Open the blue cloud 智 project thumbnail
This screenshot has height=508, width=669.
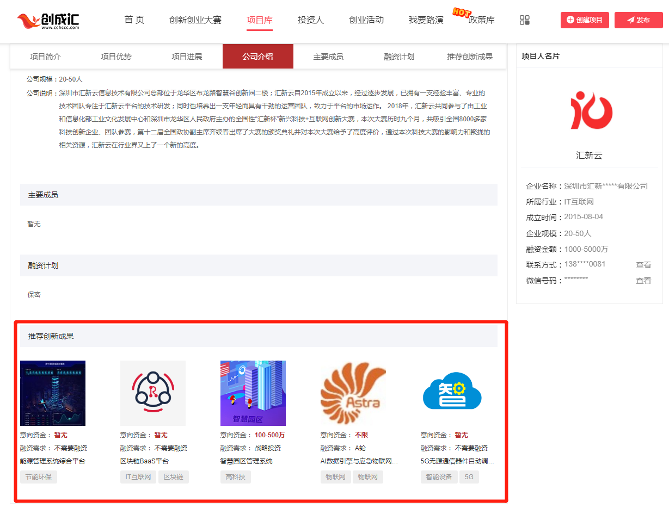click(x=453, y=393)
